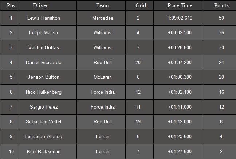Viewport: 236px width, 159px height.
Task: Click Kimi Raikkonen's name
Action: [44, 151]
